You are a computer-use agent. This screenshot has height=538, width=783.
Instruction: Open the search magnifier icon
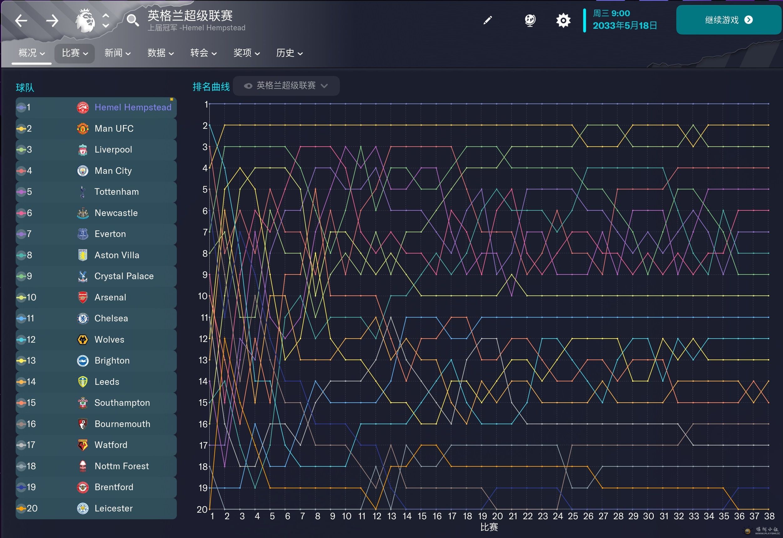coord(133,21)
